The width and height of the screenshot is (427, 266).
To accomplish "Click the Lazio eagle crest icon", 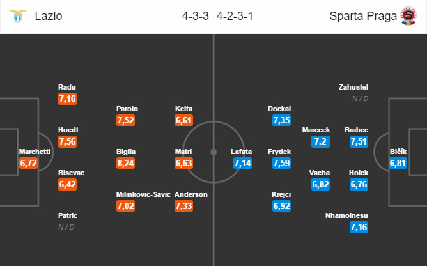I will tap(18, 16).
